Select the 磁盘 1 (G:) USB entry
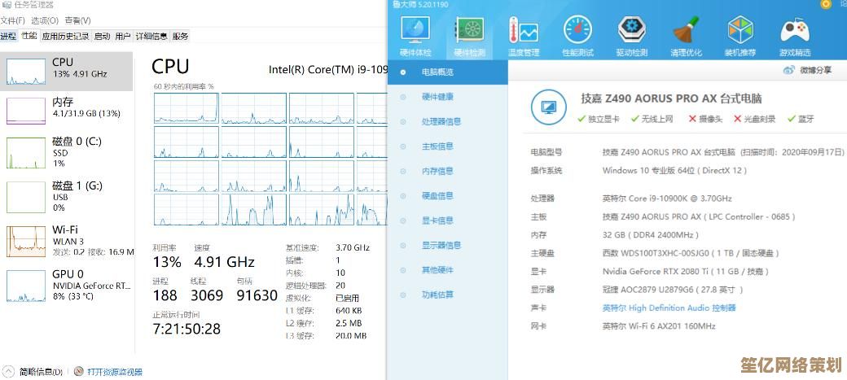847x380 pixels. pos(67,196)
